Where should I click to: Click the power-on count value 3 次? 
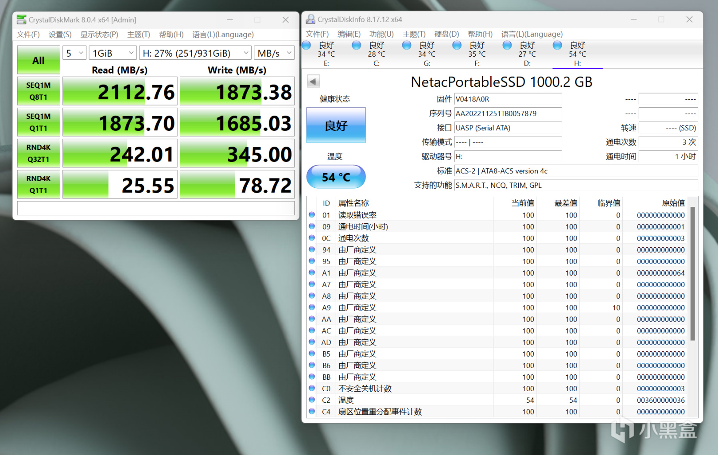coord(668,142)
